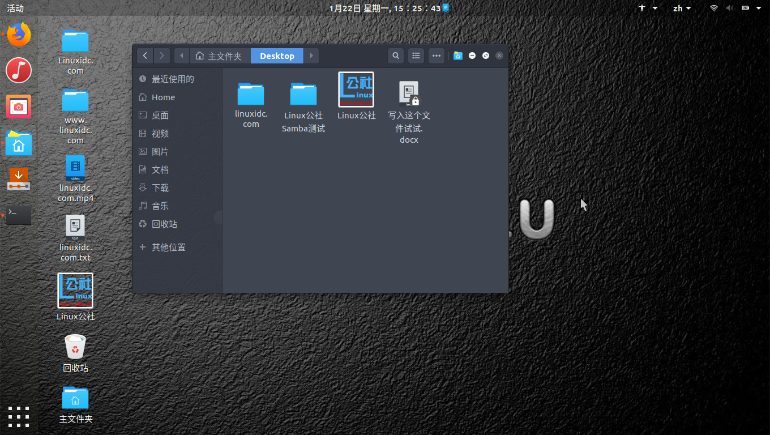Screen dimensions: 770x435
Task: Open the Rhythmbox music player in the dock
Action: click(x=18, y=70)
